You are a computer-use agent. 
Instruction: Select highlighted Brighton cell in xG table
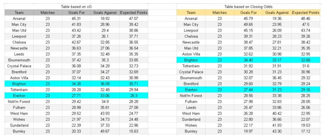[19, 84]
